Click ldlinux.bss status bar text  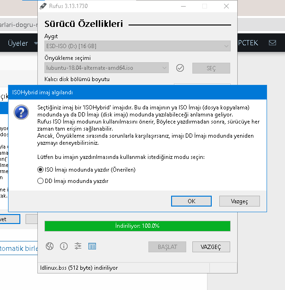[x=79, y=268]
